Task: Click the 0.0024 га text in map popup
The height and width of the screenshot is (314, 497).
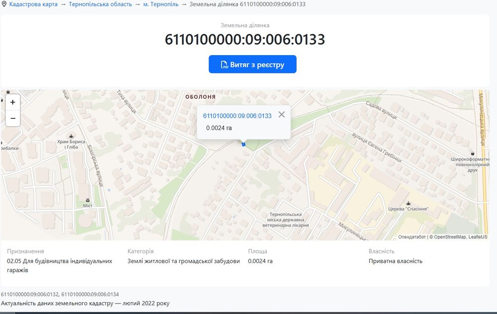Action: (x=219, y=128)
